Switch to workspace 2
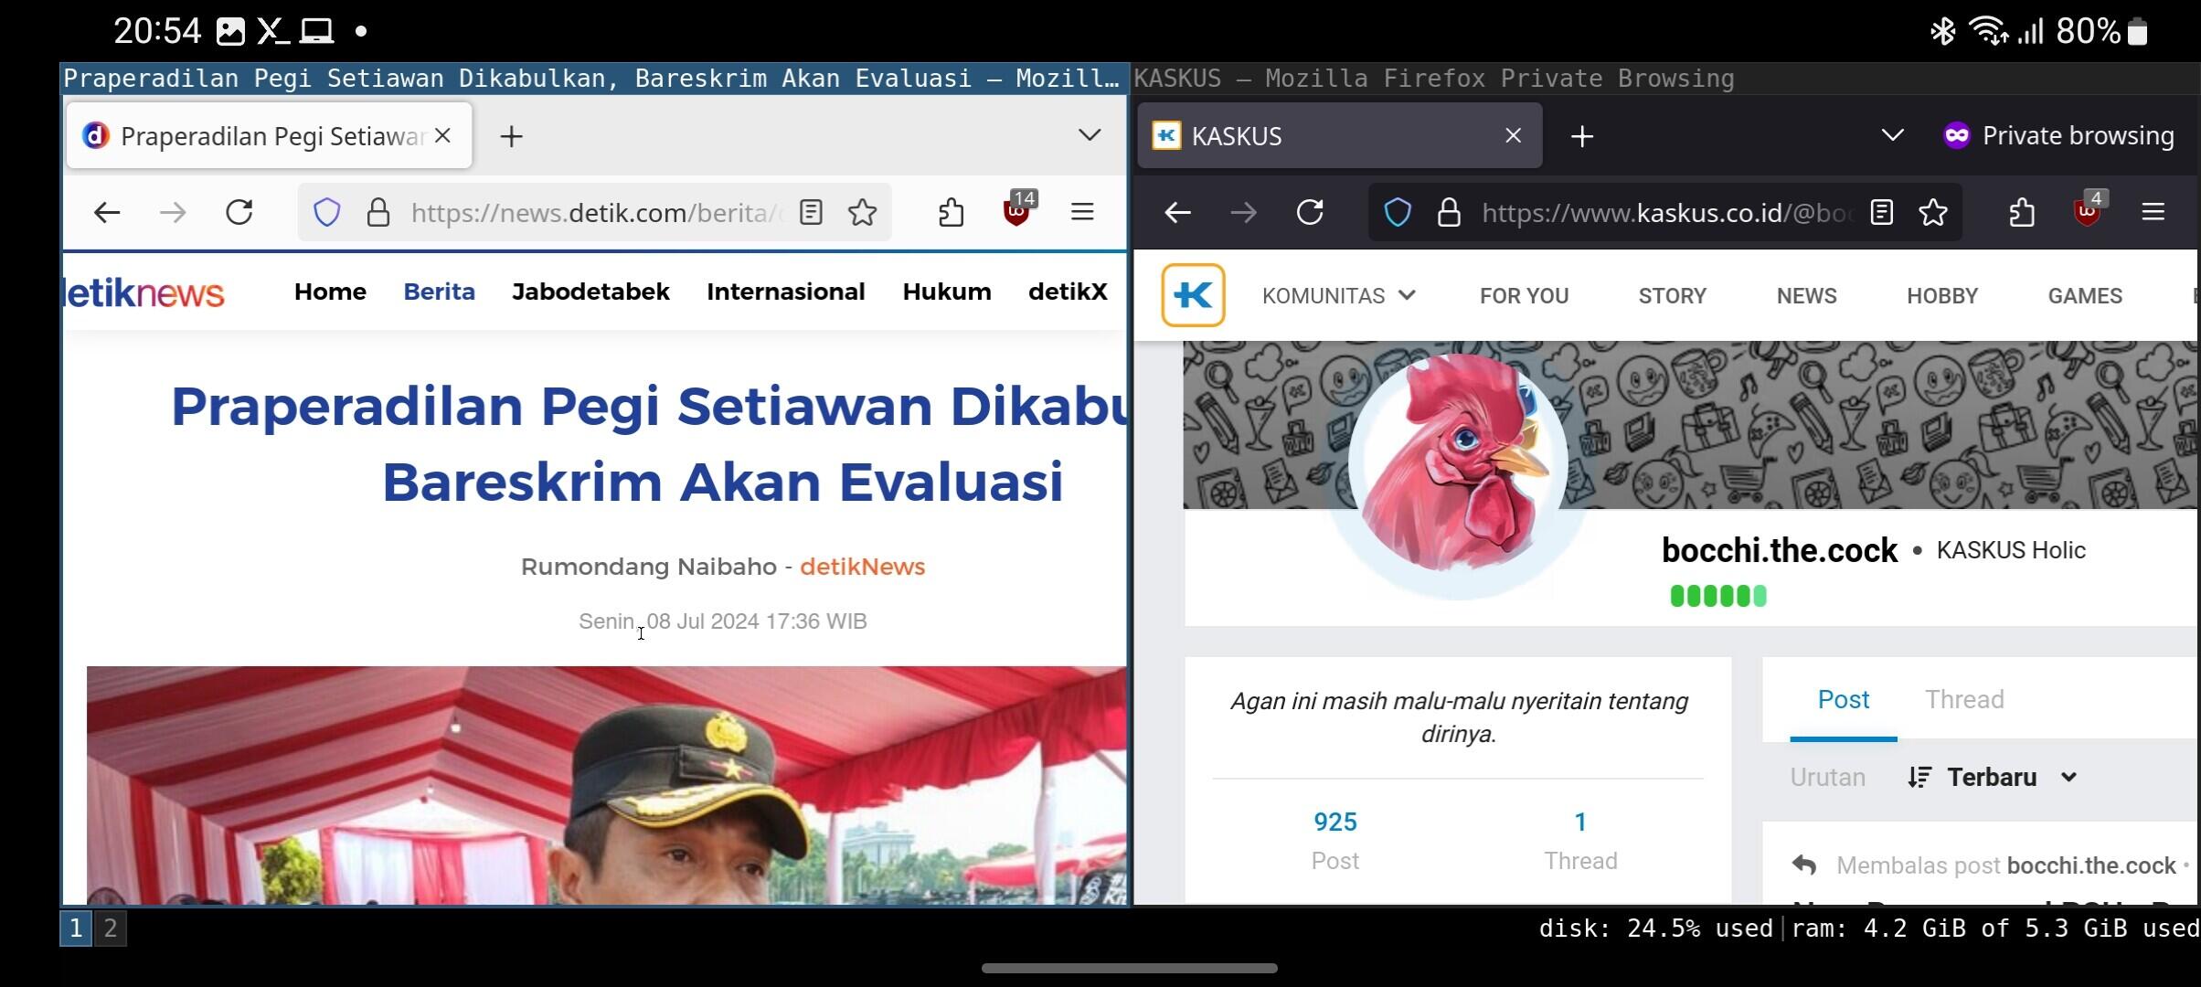 pyautogui.click(x=111, y=929)
